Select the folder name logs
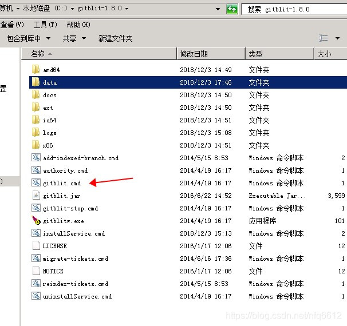This screenshot has width=347, height=326. tap(49, 133)
